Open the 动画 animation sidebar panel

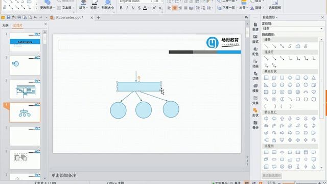(255, 63)
